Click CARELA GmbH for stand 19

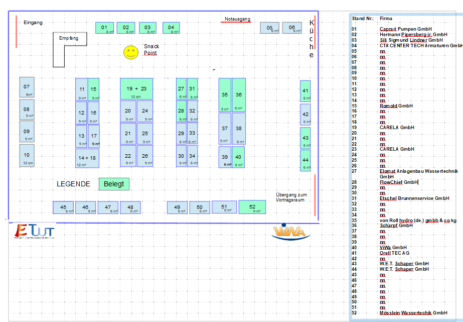397,128
